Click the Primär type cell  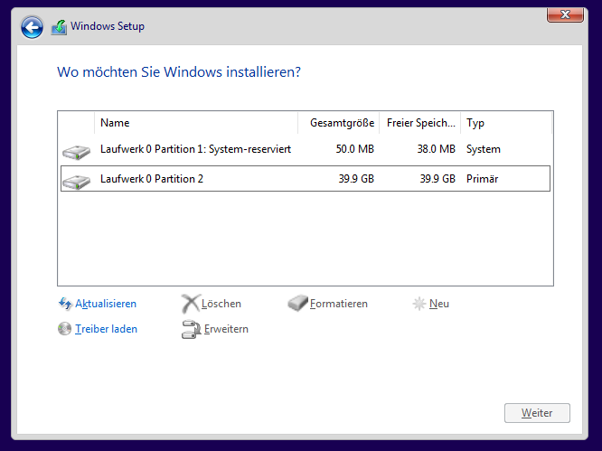pyautogui.click(x=482, y=179)
